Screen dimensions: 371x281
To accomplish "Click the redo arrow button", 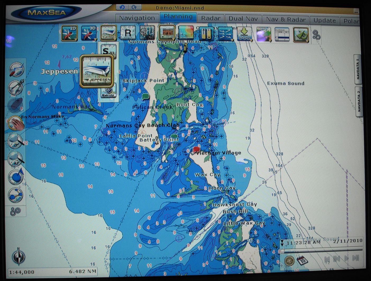I will click(134, 7).
